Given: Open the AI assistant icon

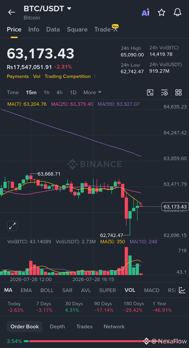Looking at the screenshot, I should (x=145, y=12).
